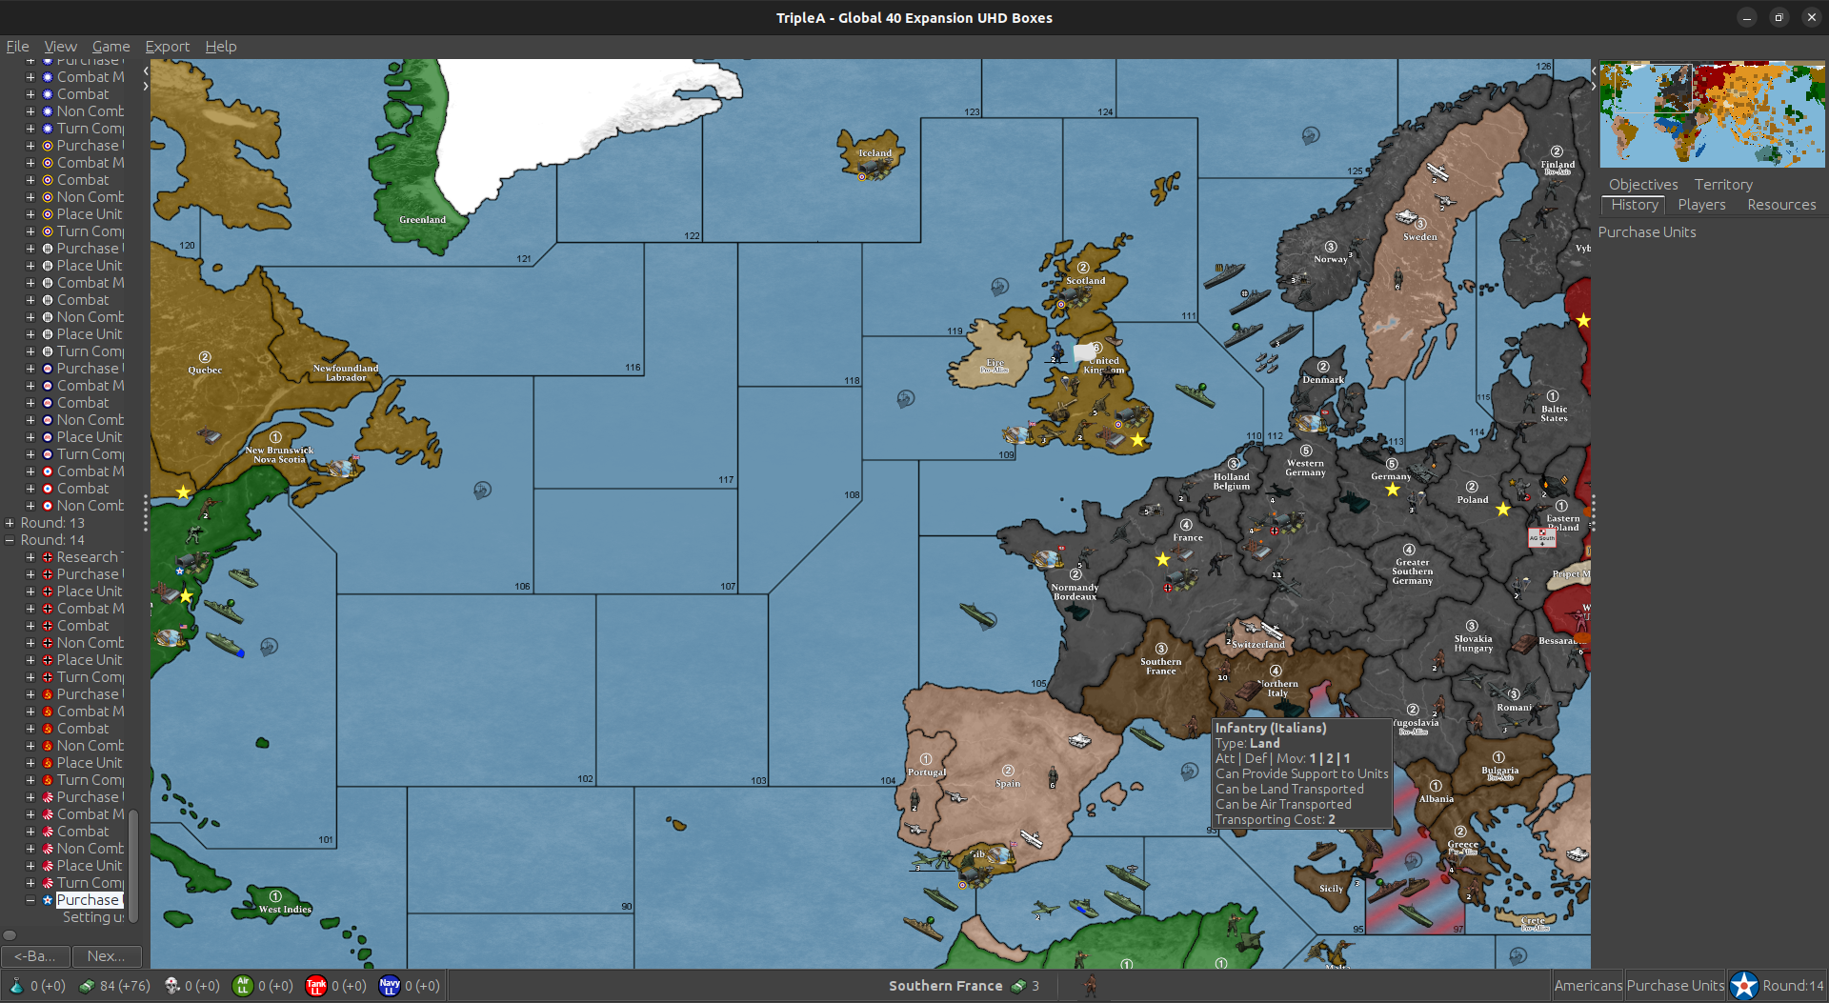Click the Quebec territory label
This screenshot has width=1829, height=1003.
tap(205, 371)
